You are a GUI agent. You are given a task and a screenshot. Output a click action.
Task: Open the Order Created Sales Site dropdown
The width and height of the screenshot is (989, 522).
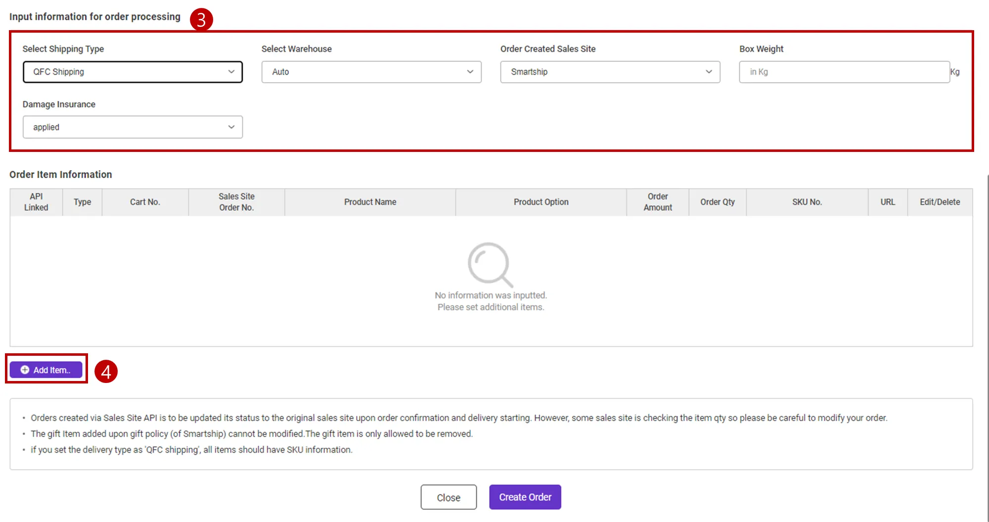coord(610,72)
